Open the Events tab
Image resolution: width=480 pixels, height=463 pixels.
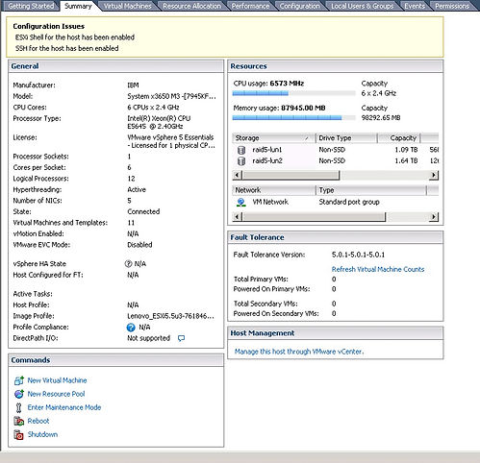click(x=415, y=6)
